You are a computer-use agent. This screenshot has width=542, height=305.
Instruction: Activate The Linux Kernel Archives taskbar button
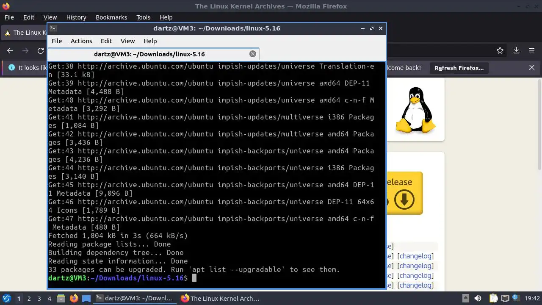coord(220,298)
